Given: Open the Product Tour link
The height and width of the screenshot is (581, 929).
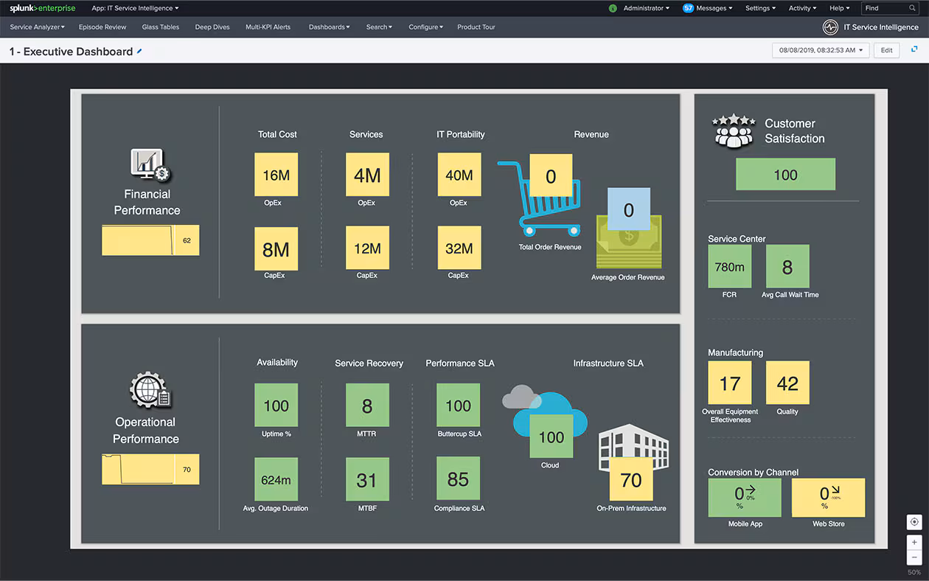Looking at the screenshot, I should click(x=476, y=27).
